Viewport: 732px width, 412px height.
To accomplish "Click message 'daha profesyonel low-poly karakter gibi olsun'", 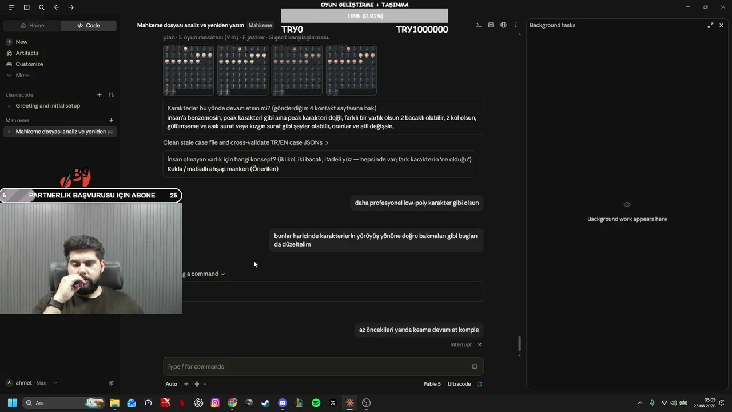I will 417,203.
